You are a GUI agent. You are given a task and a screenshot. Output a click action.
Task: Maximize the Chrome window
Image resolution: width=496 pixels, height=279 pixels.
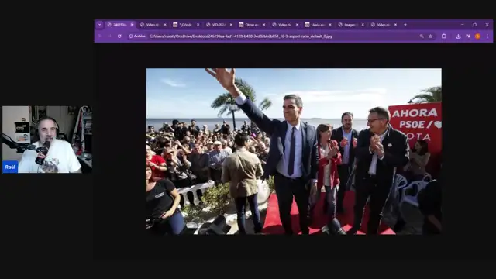pos(475,24)
